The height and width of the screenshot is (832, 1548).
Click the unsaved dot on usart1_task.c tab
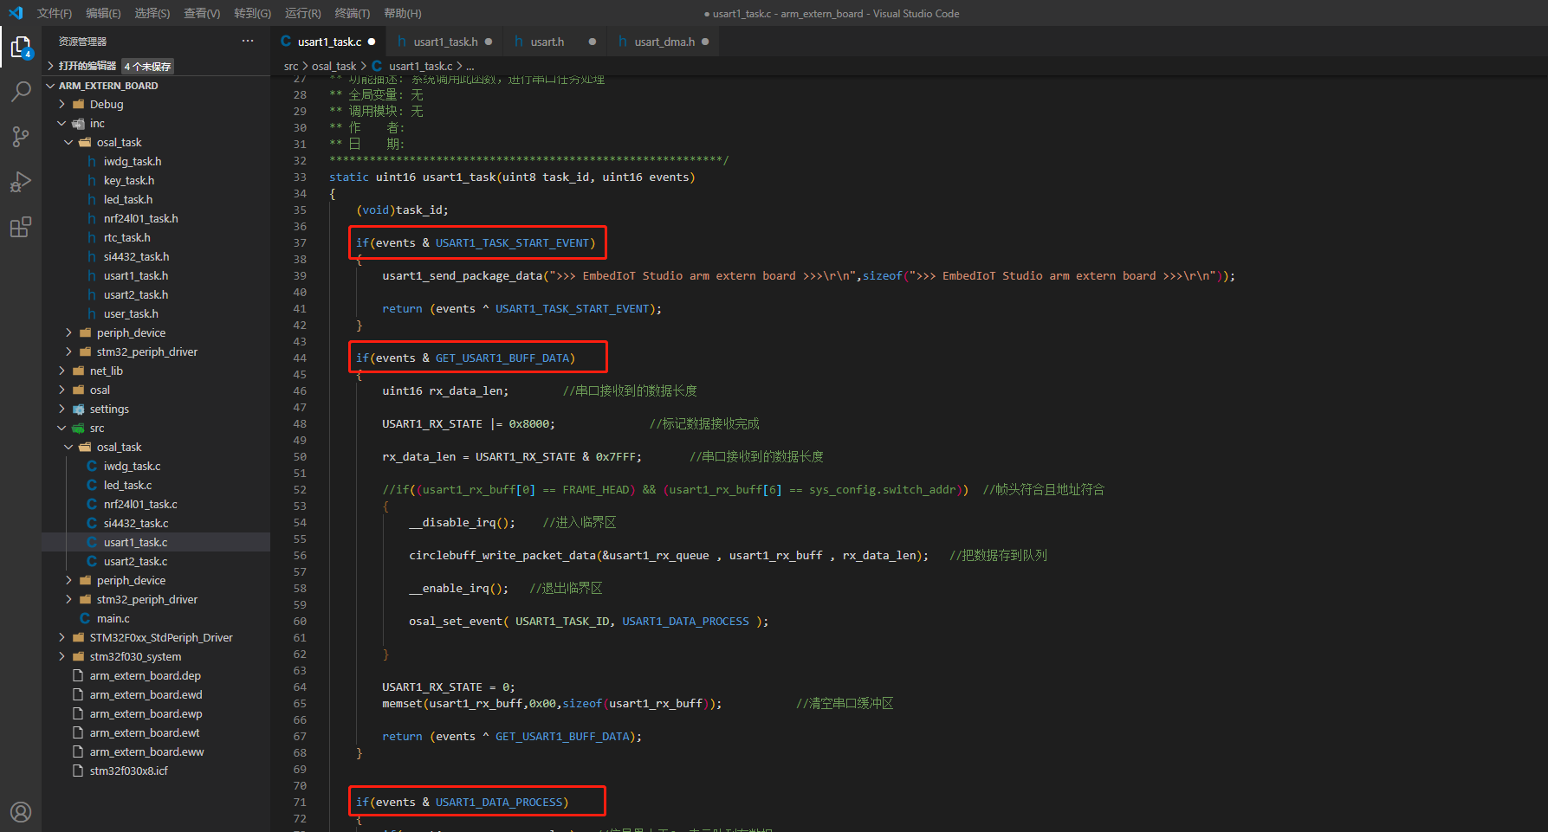372,42
